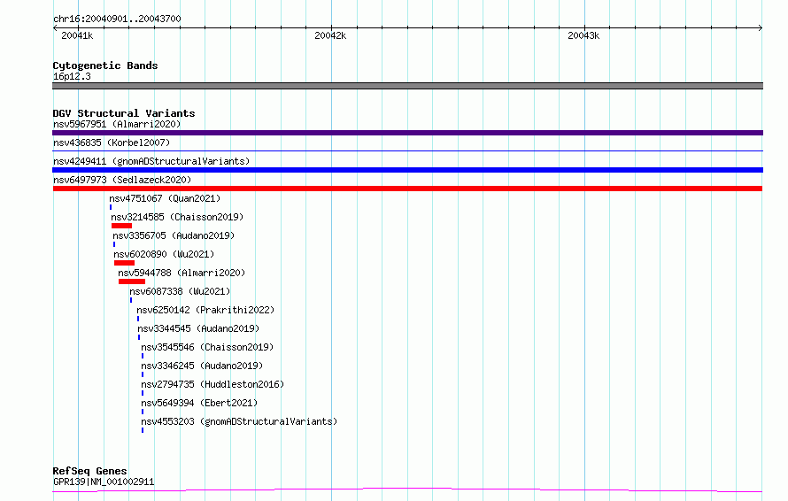
Task: Click the blue tick marker for nsv6087338
Action: pos(131,300)
